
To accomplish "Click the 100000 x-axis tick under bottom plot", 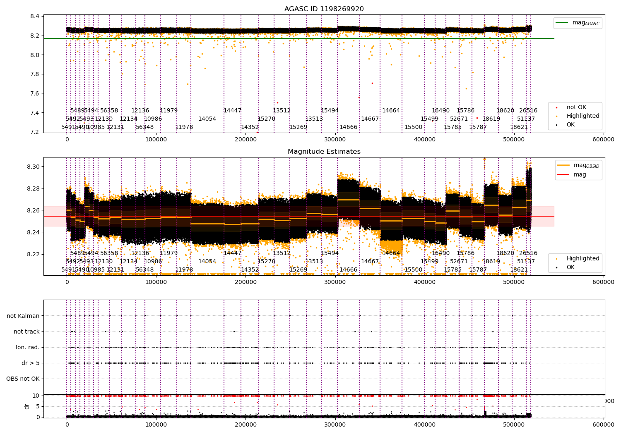I will tap(156, 425).
